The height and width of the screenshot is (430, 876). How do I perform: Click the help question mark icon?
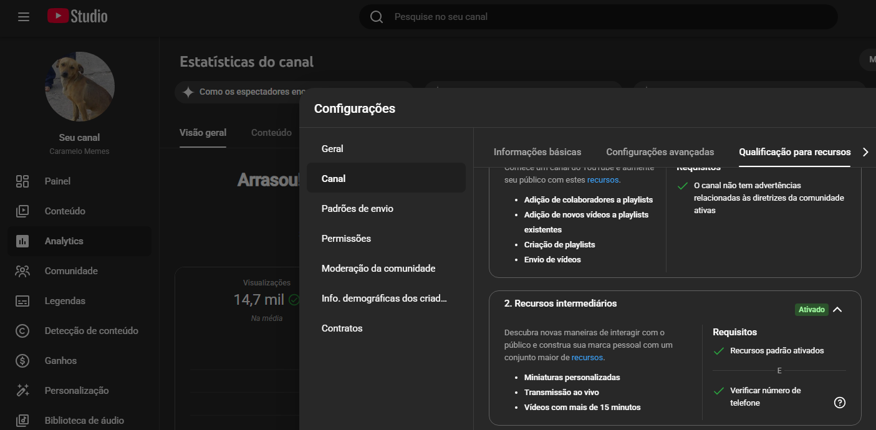point(840,403)
